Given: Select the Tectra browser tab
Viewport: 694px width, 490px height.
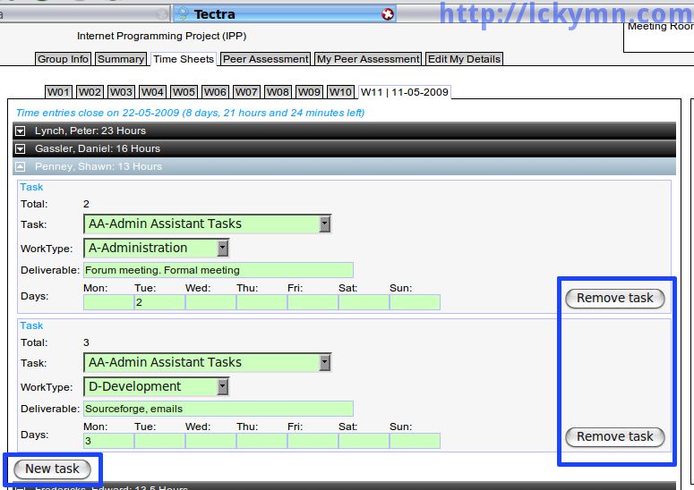Looking at the screenshot, I should [284, 14].
